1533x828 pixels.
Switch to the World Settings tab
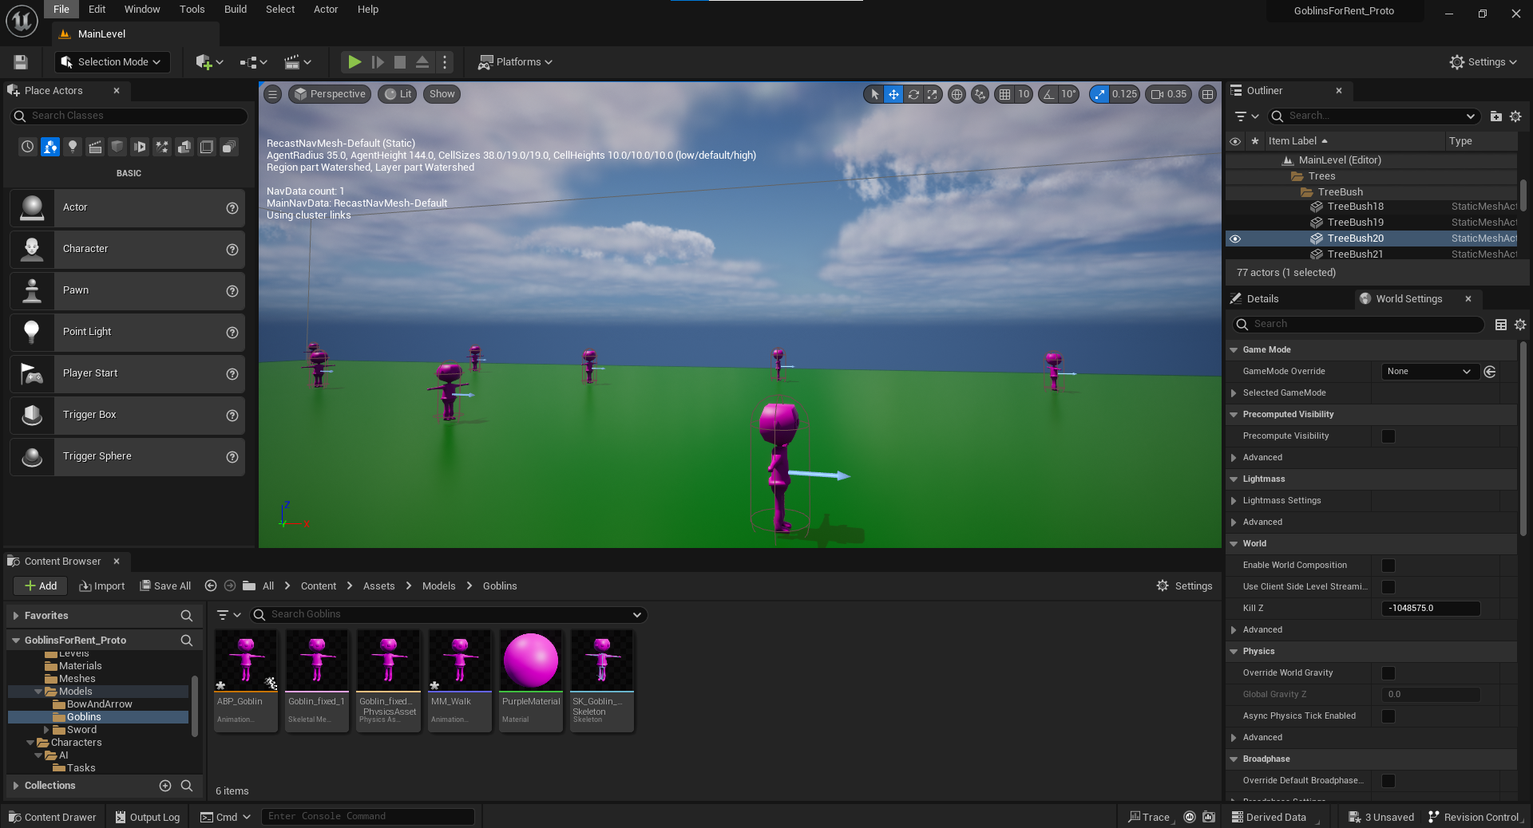tap(1409, 299)
